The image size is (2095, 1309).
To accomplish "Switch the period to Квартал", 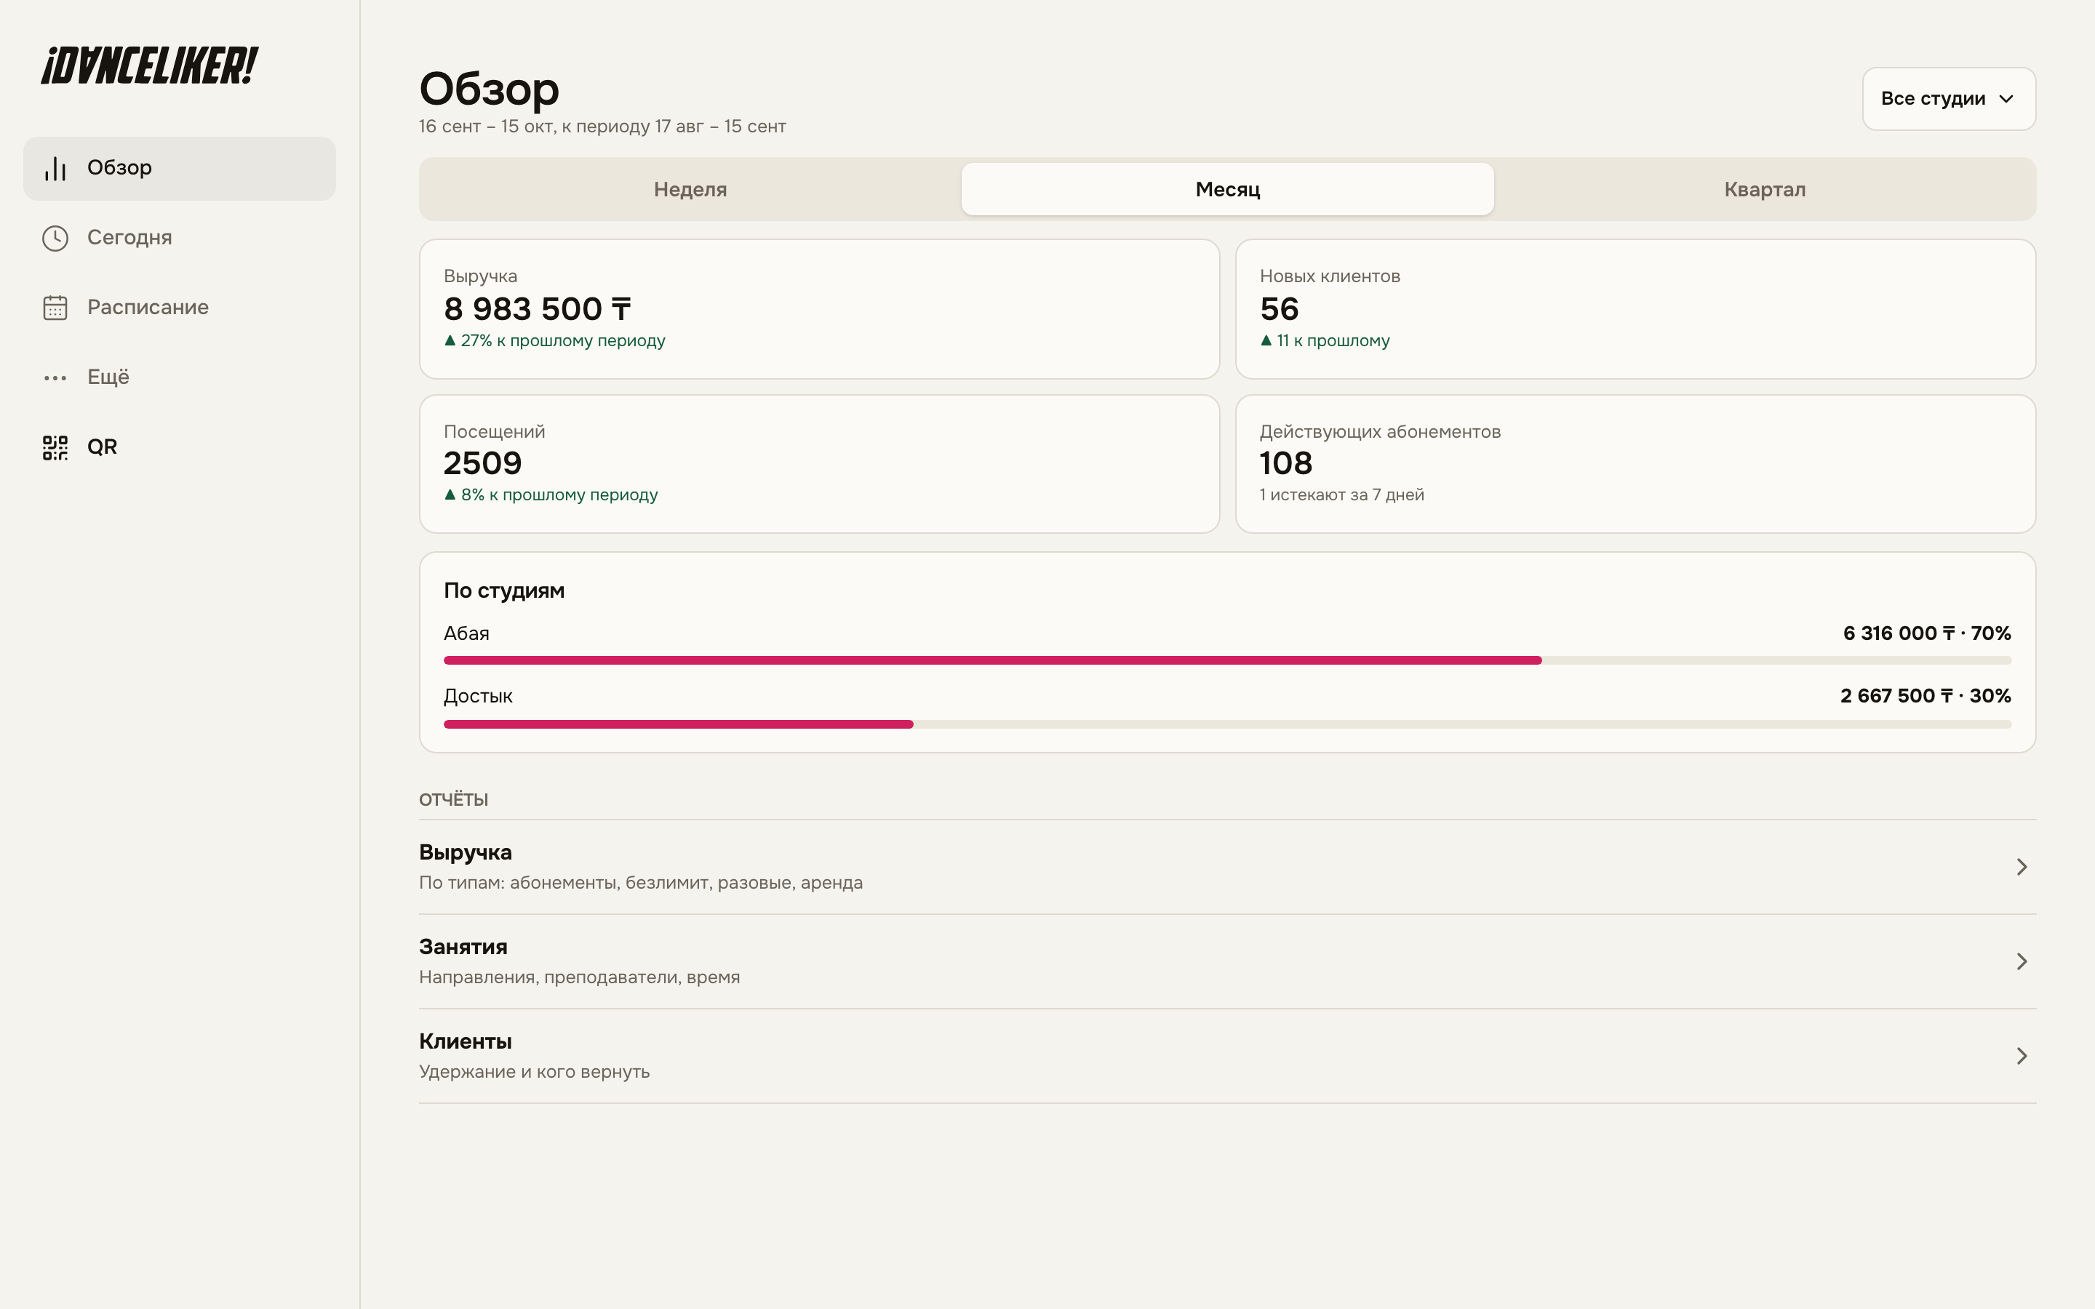I will (x=1764, y=189).
